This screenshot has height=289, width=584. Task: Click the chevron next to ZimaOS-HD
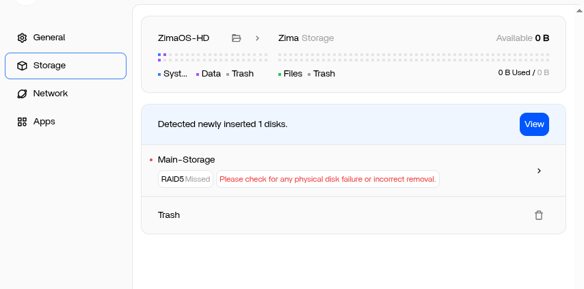257,38
